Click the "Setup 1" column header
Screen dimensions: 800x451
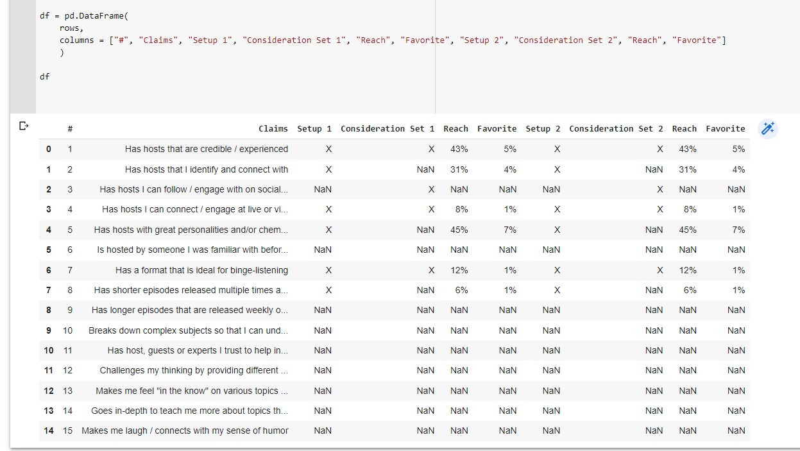click(314, 128)
